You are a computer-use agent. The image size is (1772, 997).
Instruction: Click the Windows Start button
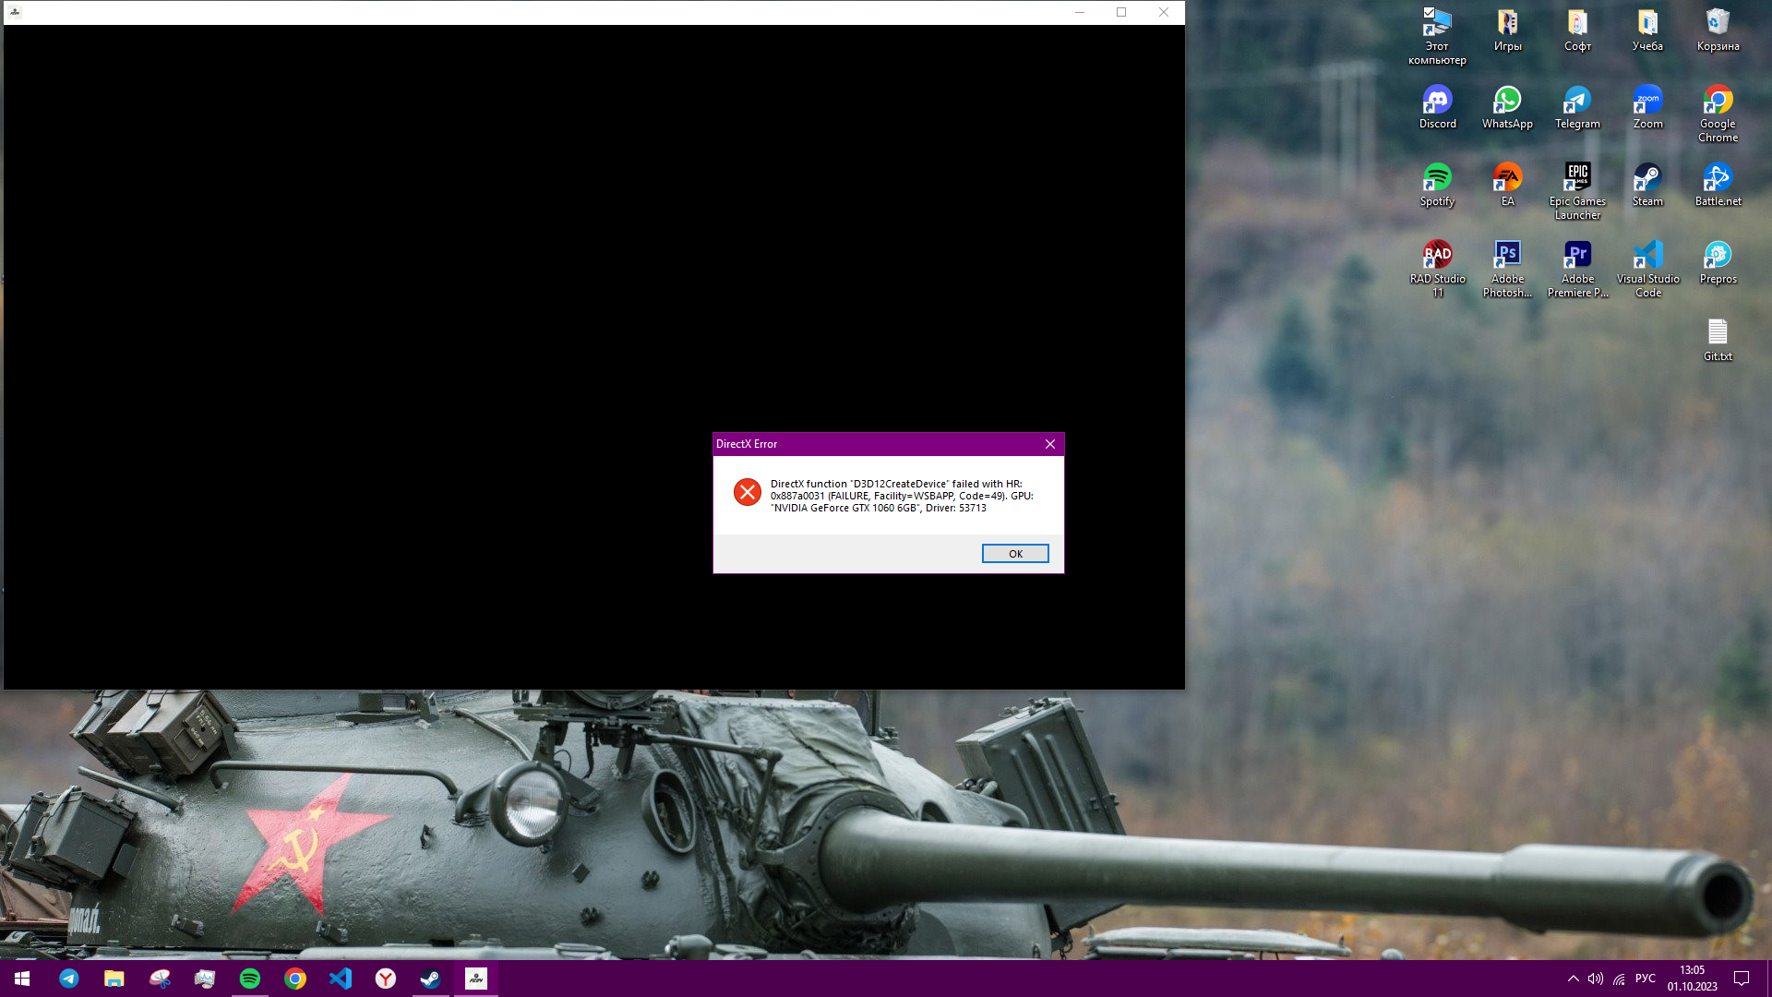point(22,979)
